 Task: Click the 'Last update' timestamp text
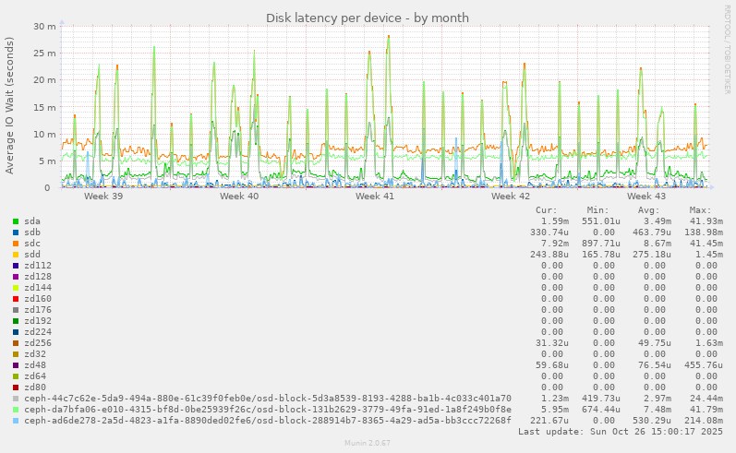coord(621,432)
